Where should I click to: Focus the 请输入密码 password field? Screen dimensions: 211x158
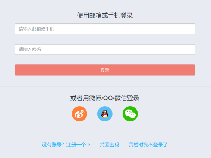pos(105,50)
